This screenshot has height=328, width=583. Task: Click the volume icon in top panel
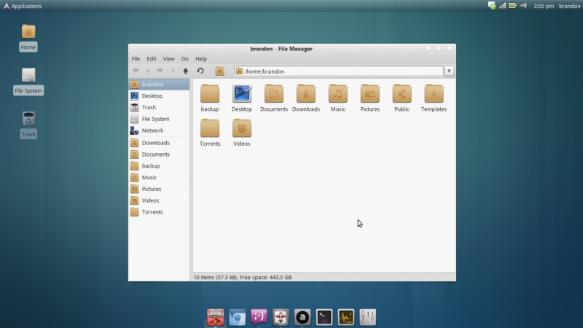pos(523,6)
